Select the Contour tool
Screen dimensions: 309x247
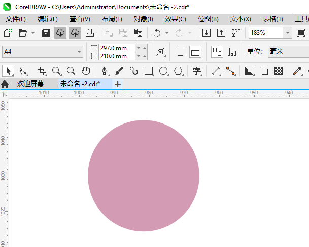click(x=249, y=71)
